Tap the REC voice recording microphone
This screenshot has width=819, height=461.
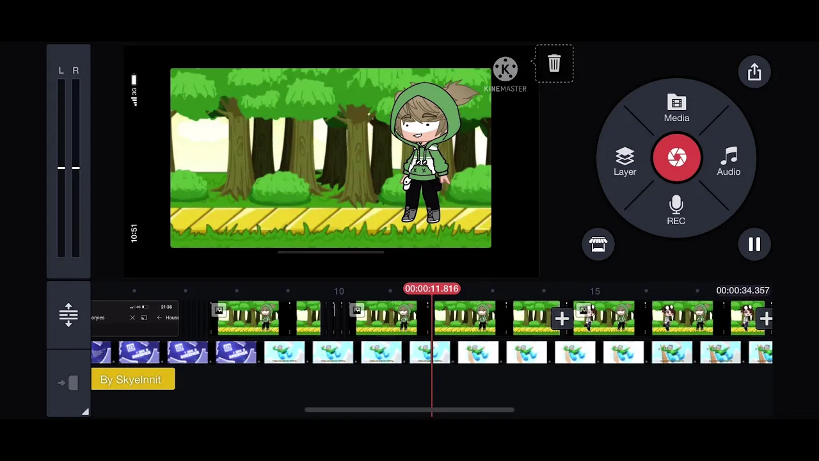676,211
